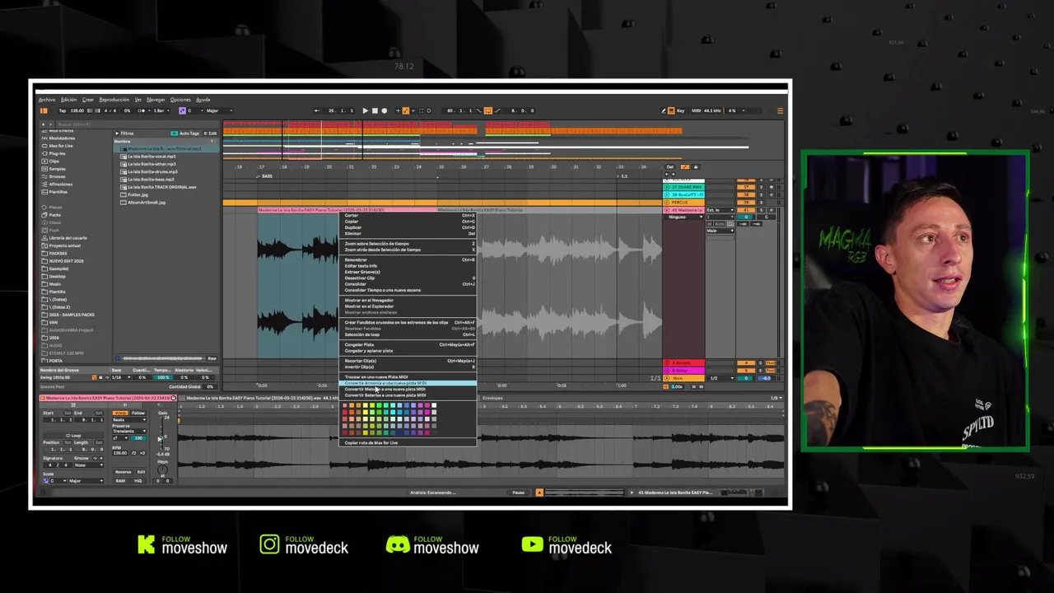Select La Isla Bonita-vocal.mp3 file
Image resolution: width=1054 pixels, height=593 pixels.
click(x=152, y=156)
